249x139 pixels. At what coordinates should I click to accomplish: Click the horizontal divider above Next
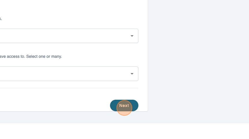[69, 88]
